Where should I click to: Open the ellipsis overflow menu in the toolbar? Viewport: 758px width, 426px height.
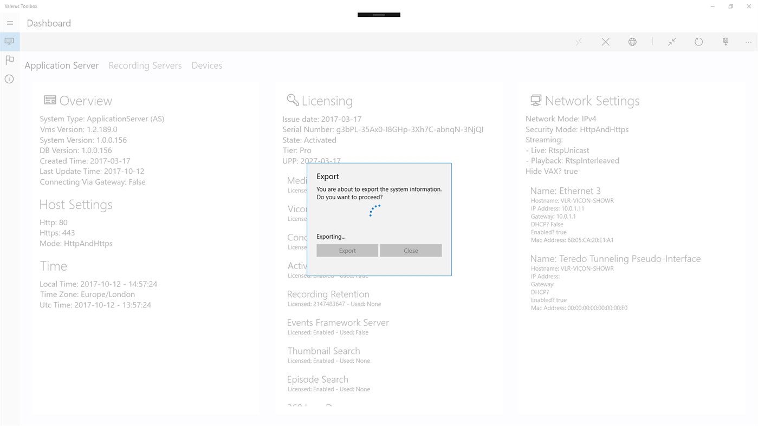[748, 41]
